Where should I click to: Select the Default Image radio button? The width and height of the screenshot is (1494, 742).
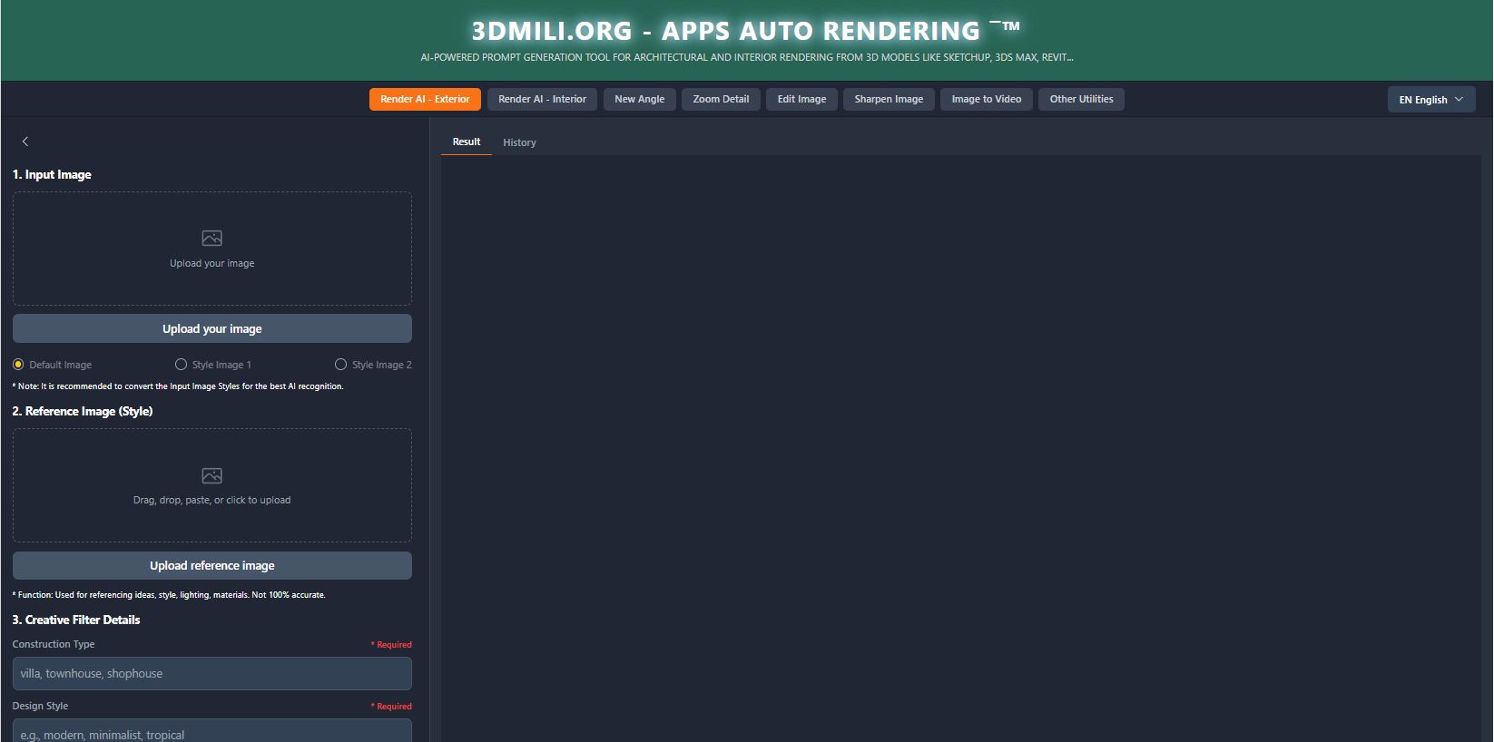[x=18, y=365]
